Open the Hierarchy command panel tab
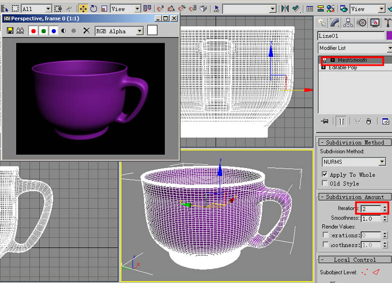392x283 pixels. 348,23
